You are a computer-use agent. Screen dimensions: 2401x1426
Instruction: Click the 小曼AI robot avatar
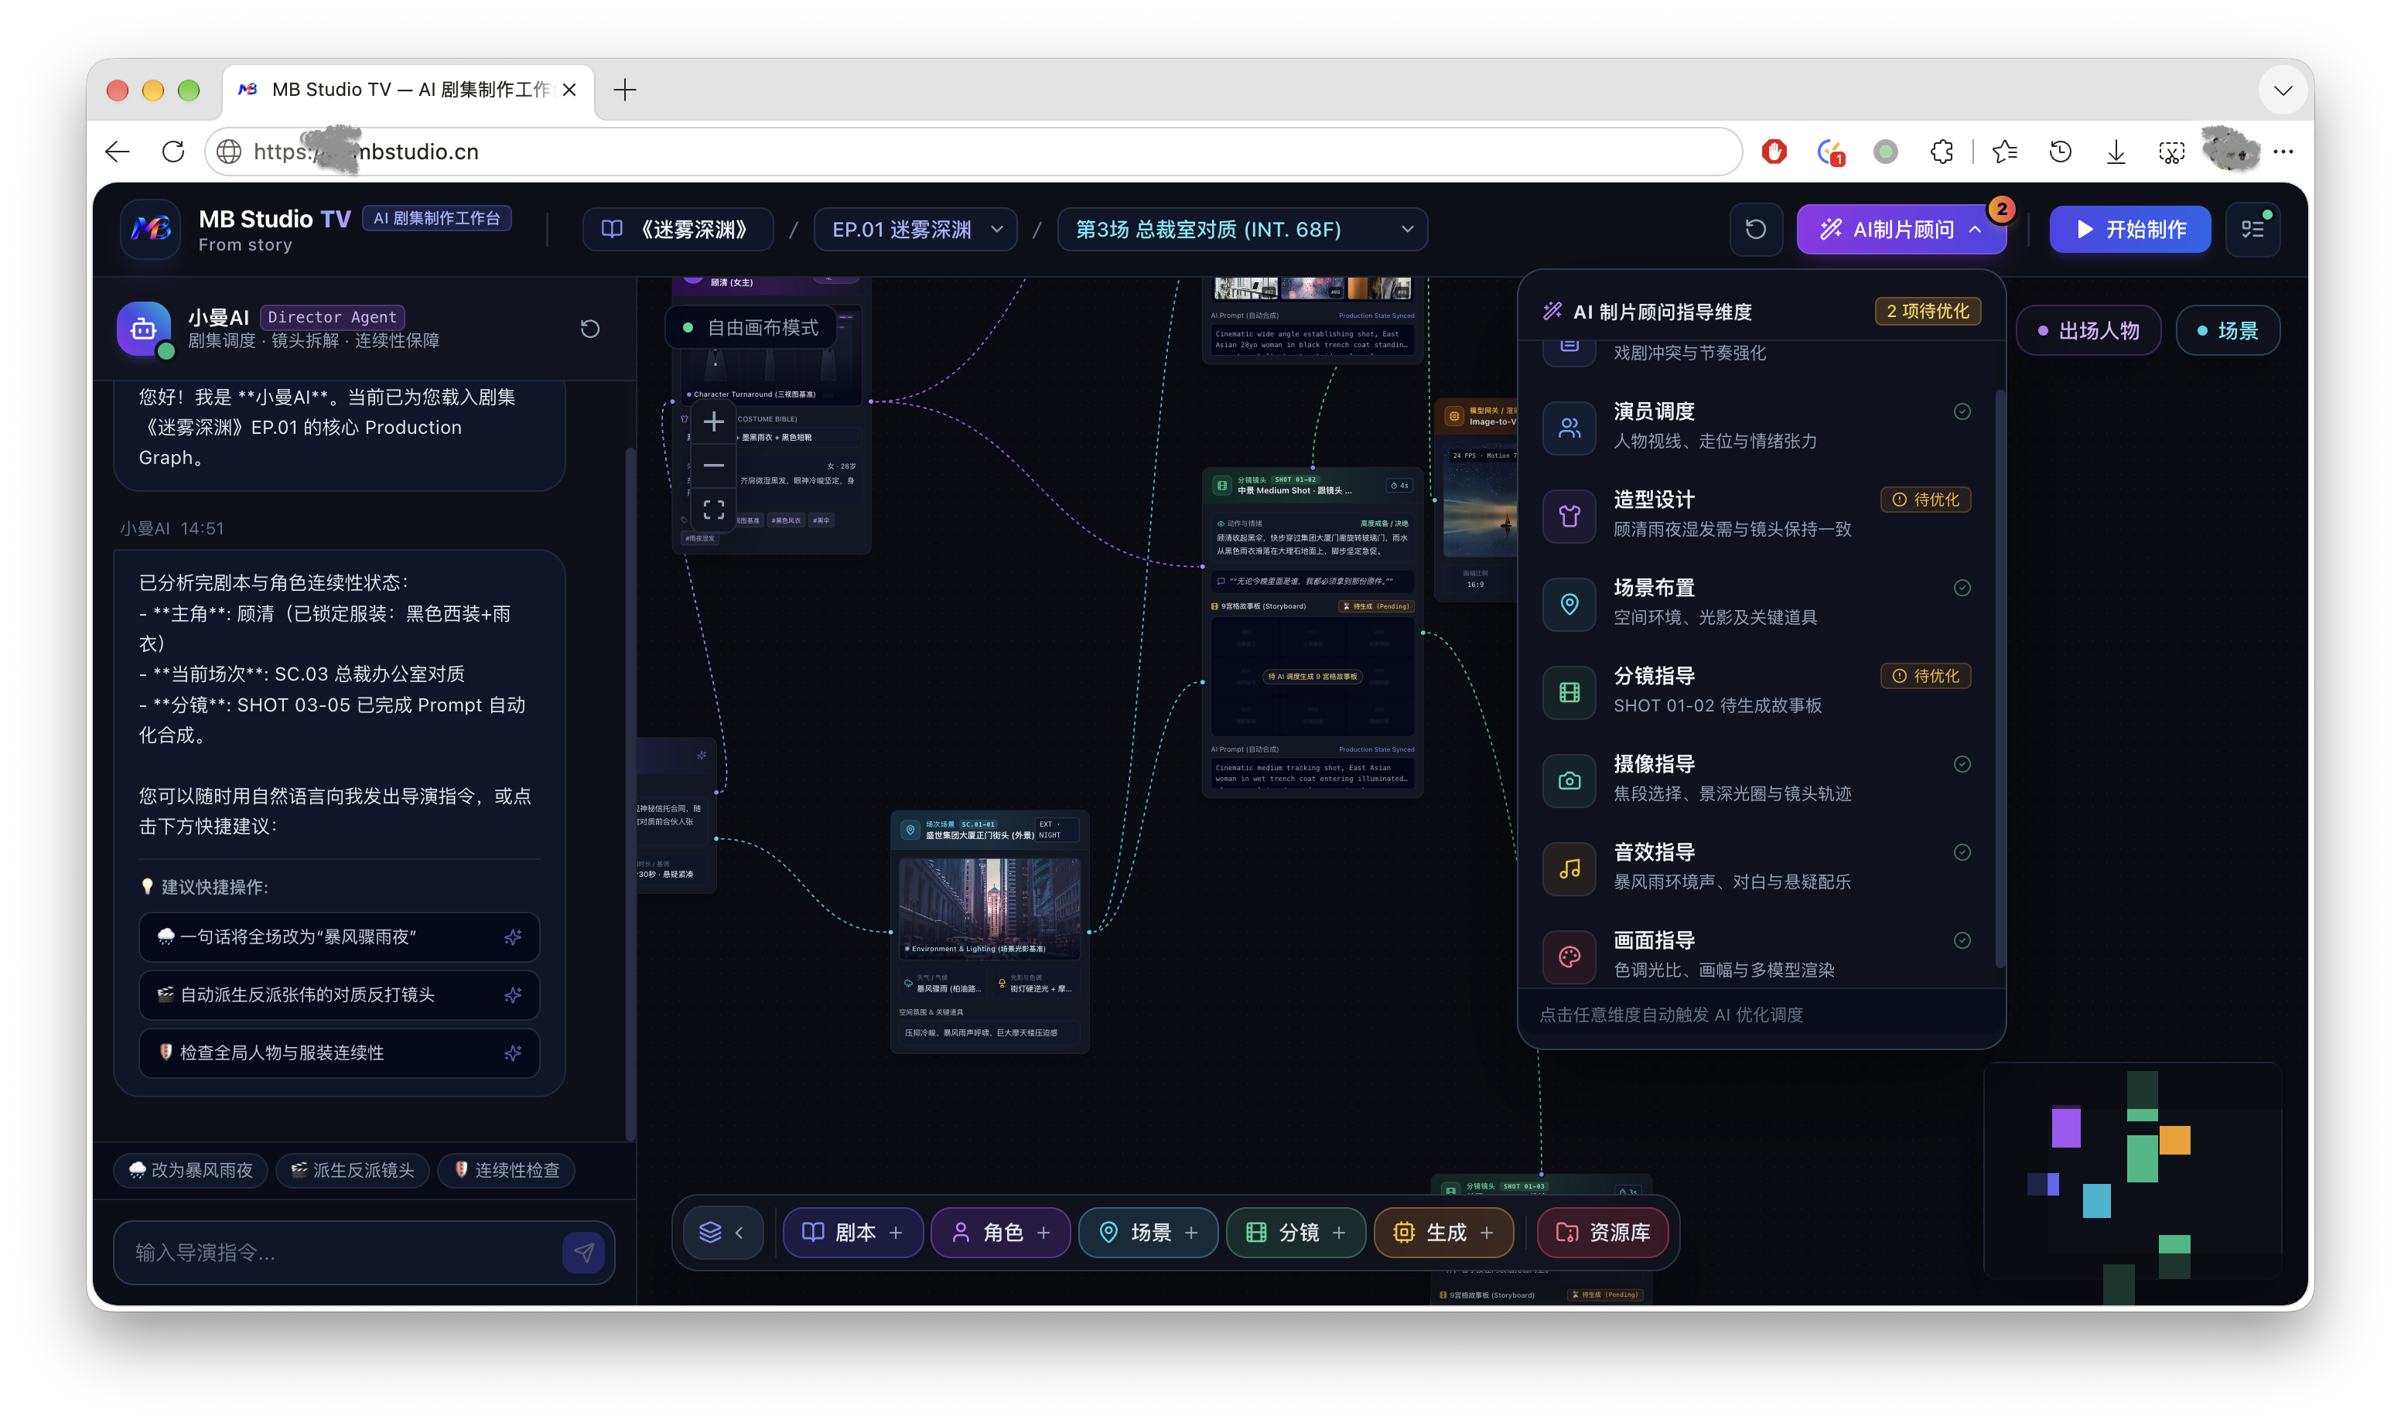(143, 329)
